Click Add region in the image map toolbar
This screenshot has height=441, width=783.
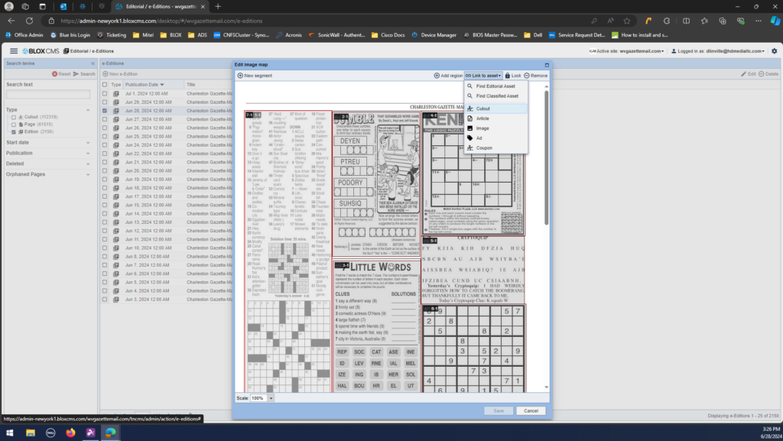coord(447,76)
